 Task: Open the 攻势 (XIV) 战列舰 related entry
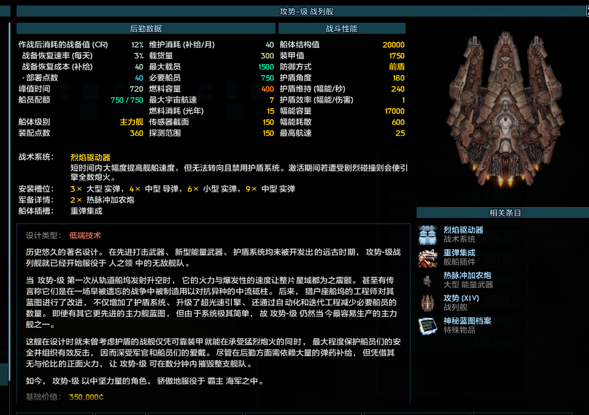[x=461, y=298]
